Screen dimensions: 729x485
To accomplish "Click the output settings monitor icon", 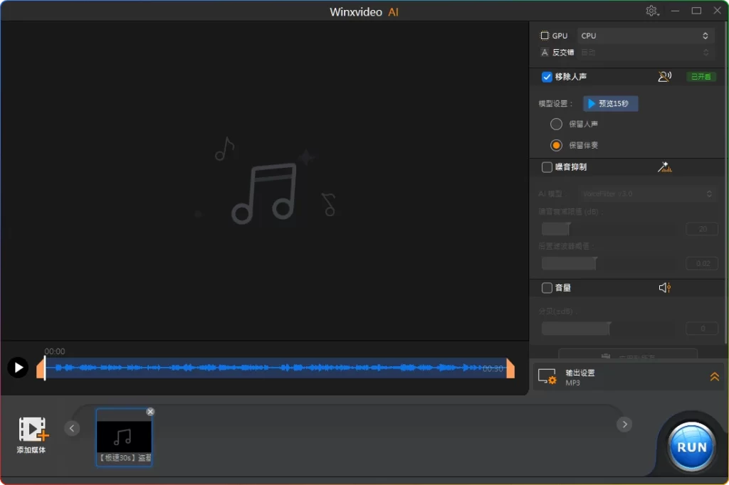I will [x=547, y=377].
